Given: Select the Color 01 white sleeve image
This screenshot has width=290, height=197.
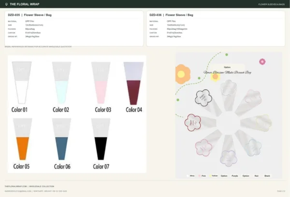Looking at the screenshot, I should coord(22,83).
